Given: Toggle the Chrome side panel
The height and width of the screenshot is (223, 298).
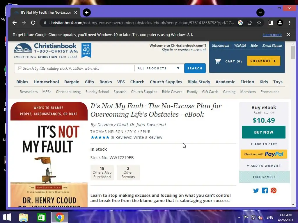Looking at the screenshot, I should (271, 23).
